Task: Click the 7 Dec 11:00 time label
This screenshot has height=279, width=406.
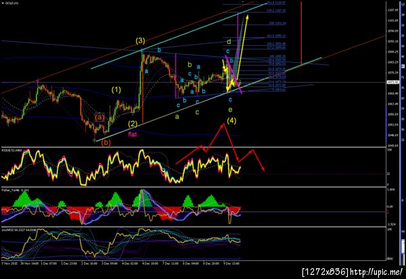Action: tap(171, 263)
